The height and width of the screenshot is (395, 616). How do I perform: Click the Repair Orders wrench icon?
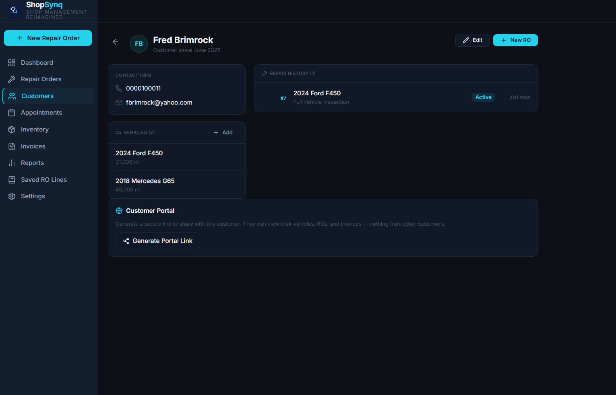[x=12, y=79]
